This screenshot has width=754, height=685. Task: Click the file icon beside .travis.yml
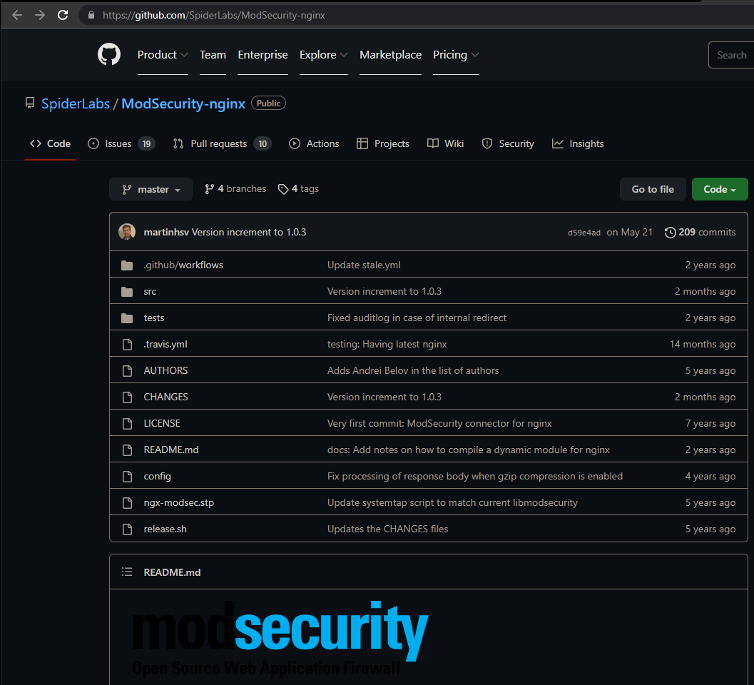tap(127, 345)
